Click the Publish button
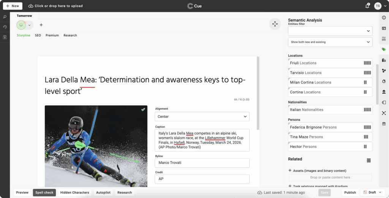 tap(350, 192)
